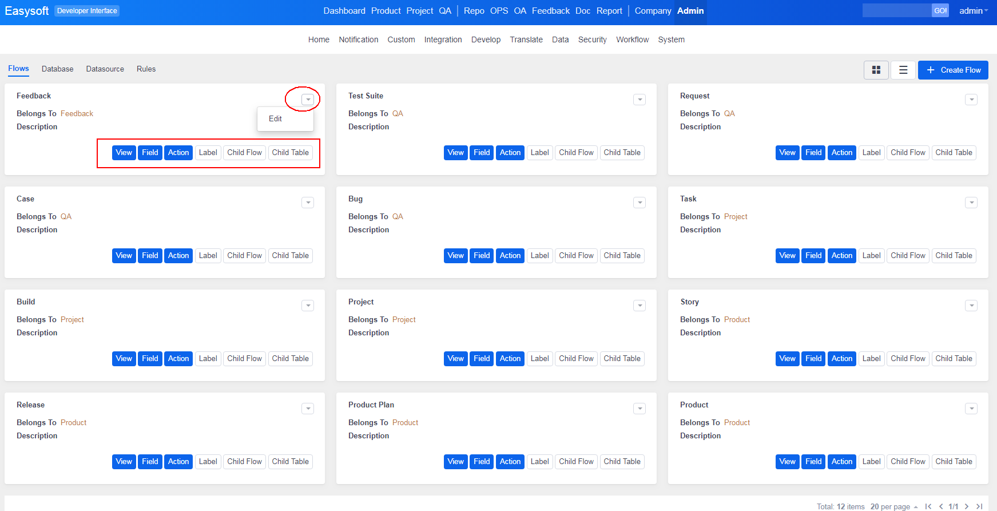The image size is (997, 511).
Task: Follow the Project link on Build card
Action: pos(72,320)
